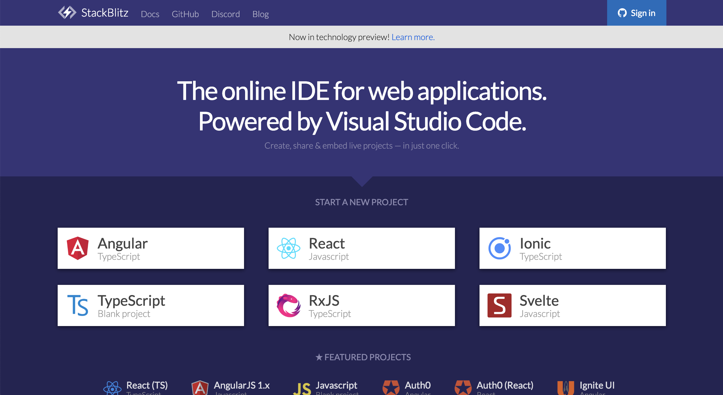Start a new Svelte Javascript project
723x395 pixels.
pos(573,305)
